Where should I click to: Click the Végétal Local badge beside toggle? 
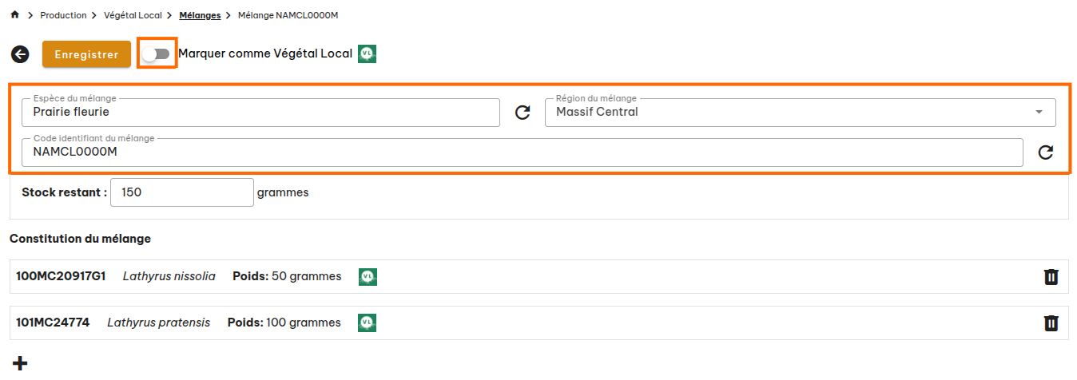point(367,53)
